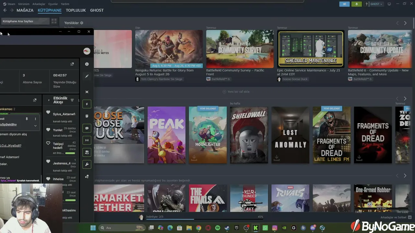Image resolution: width=415 pixels, height=233 pixels.
Task: Pin icon on the pinned chat message
Action: point(27,119)
